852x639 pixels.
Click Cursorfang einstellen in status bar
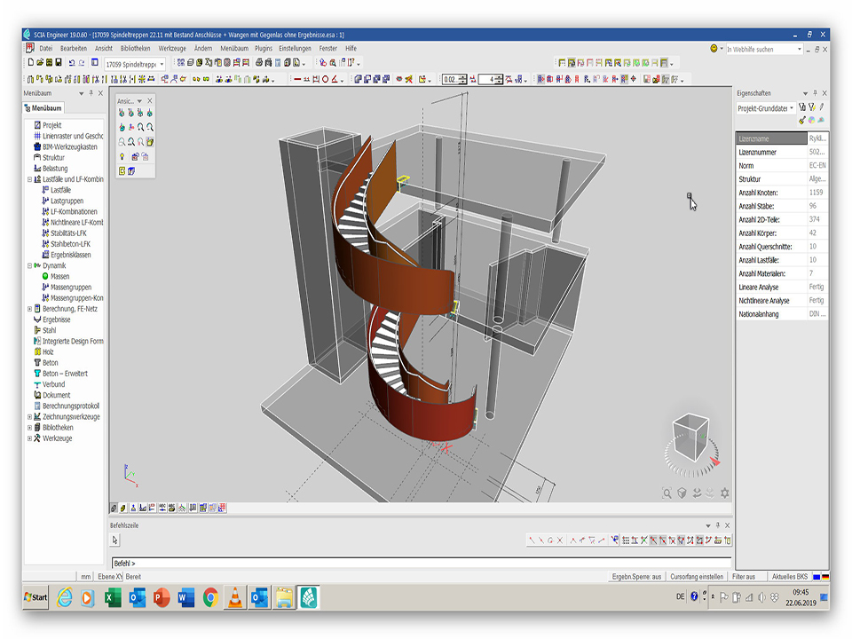click(696, 577)
